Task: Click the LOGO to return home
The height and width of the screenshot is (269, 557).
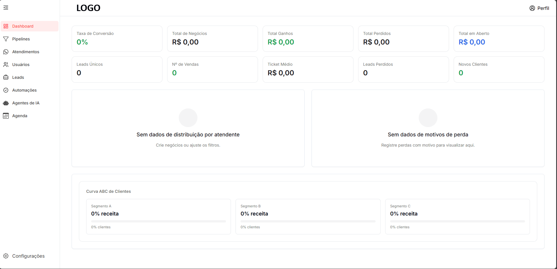Action: coord(88,8)
